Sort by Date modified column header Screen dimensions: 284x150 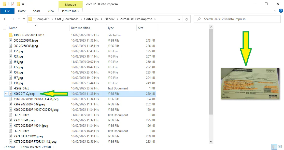click(x=80, y=28)
